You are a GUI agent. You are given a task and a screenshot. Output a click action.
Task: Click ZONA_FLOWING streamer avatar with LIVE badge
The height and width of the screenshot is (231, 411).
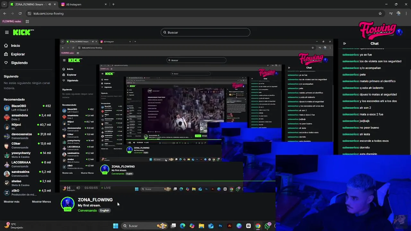click(67, 204)
